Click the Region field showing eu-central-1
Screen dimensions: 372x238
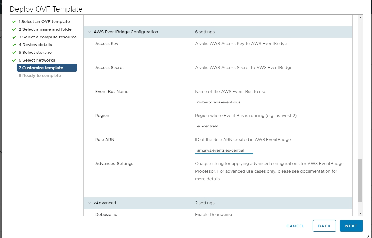tap(224, 126)
